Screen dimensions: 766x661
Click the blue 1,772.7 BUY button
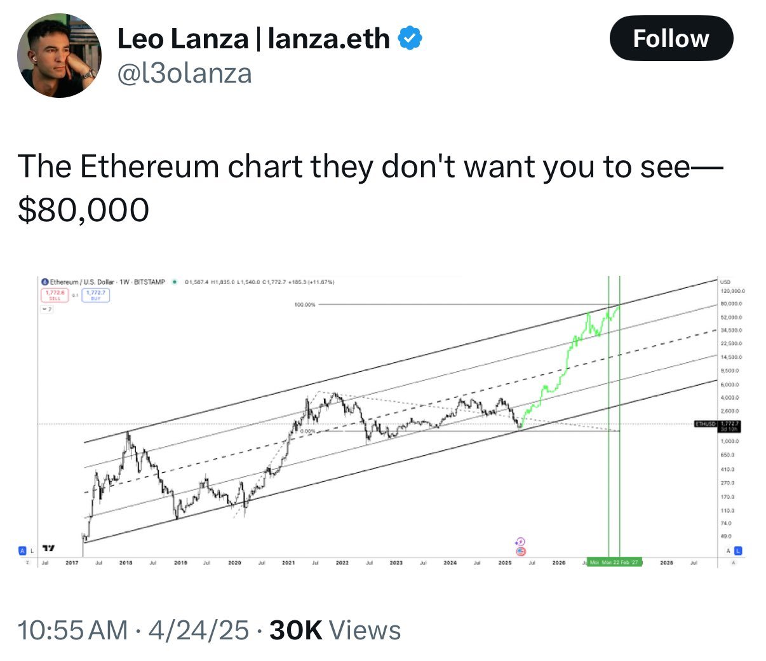[95, 295]
